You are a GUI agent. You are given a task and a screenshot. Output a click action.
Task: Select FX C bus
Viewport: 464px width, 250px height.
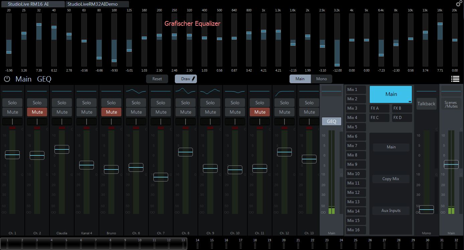tap(379, 118)
